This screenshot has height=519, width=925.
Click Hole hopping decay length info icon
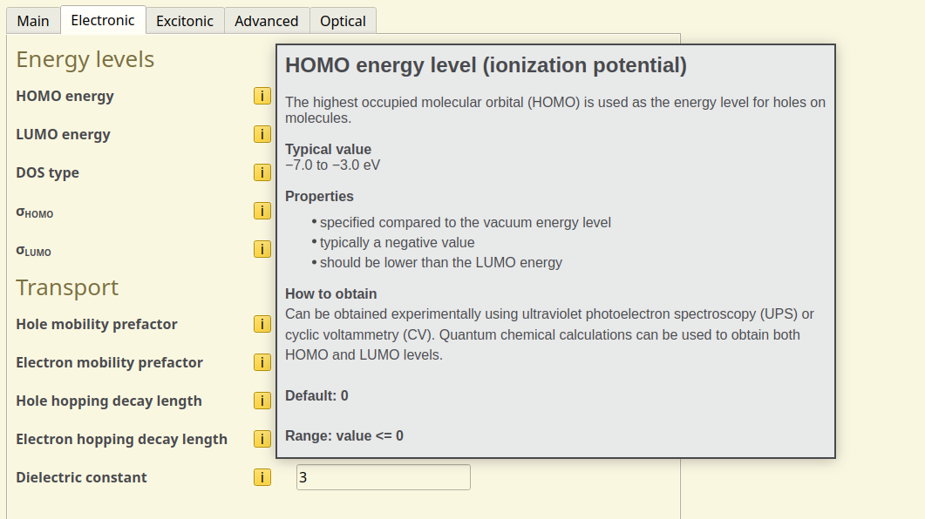(x=262, y=401)
